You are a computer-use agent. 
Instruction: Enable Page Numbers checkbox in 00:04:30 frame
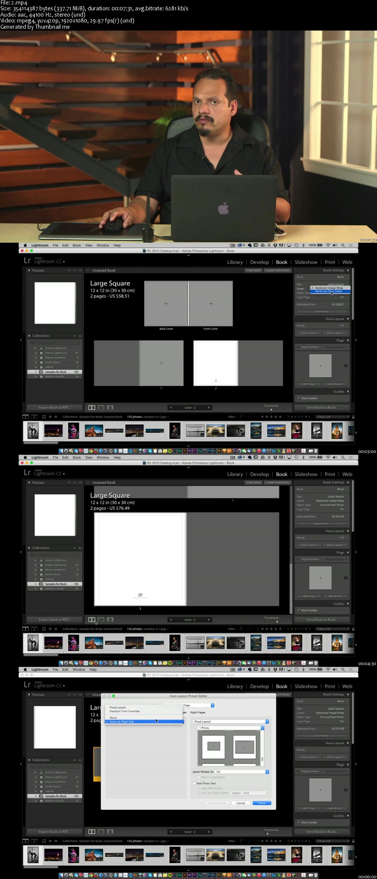298,559
